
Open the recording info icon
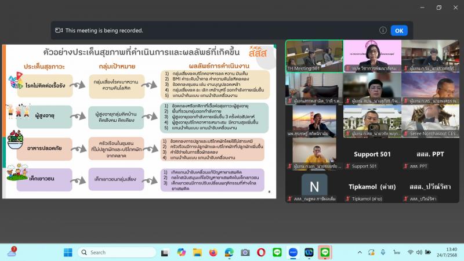click(383, 30)
